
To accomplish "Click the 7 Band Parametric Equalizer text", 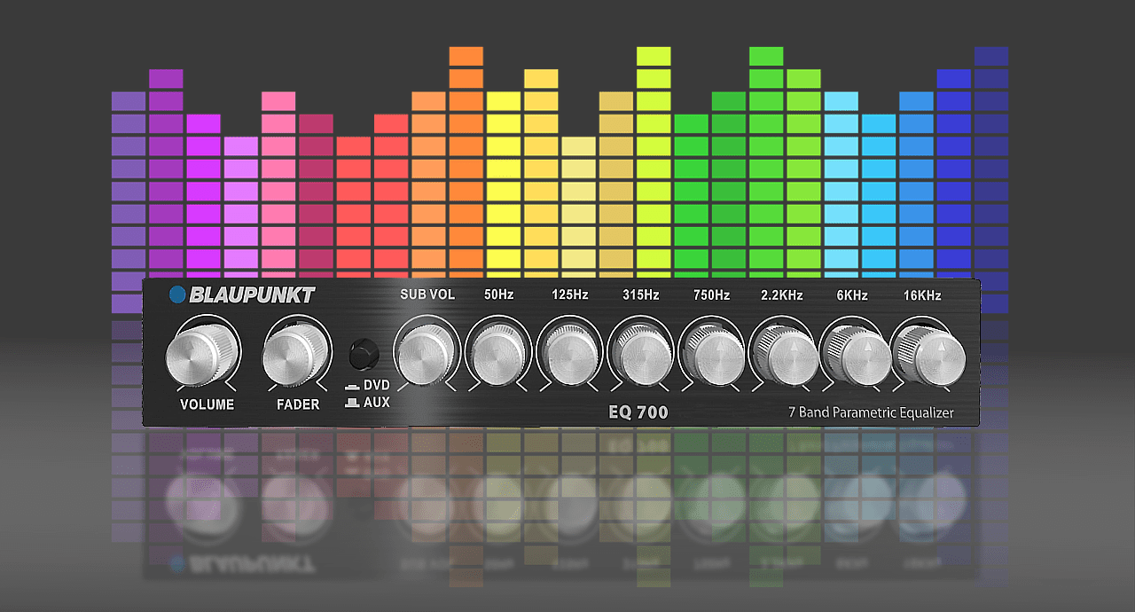I will point(872,412).
